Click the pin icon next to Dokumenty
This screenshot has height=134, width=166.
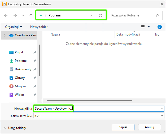pyautogui.click(x=35, y=69)
